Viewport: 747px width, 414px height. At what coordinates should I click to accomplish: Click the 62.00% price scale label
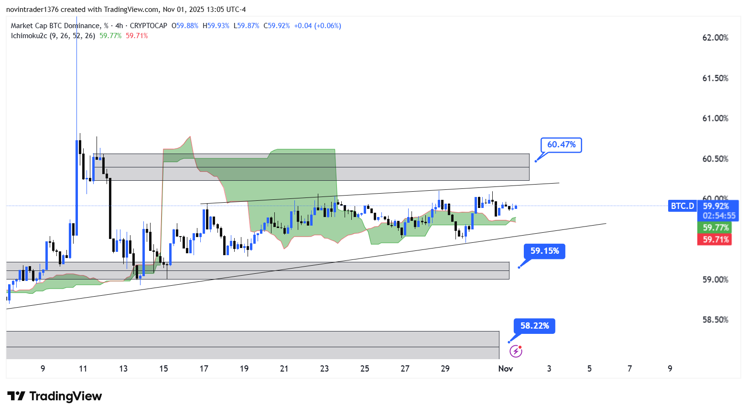click(715, 38)
